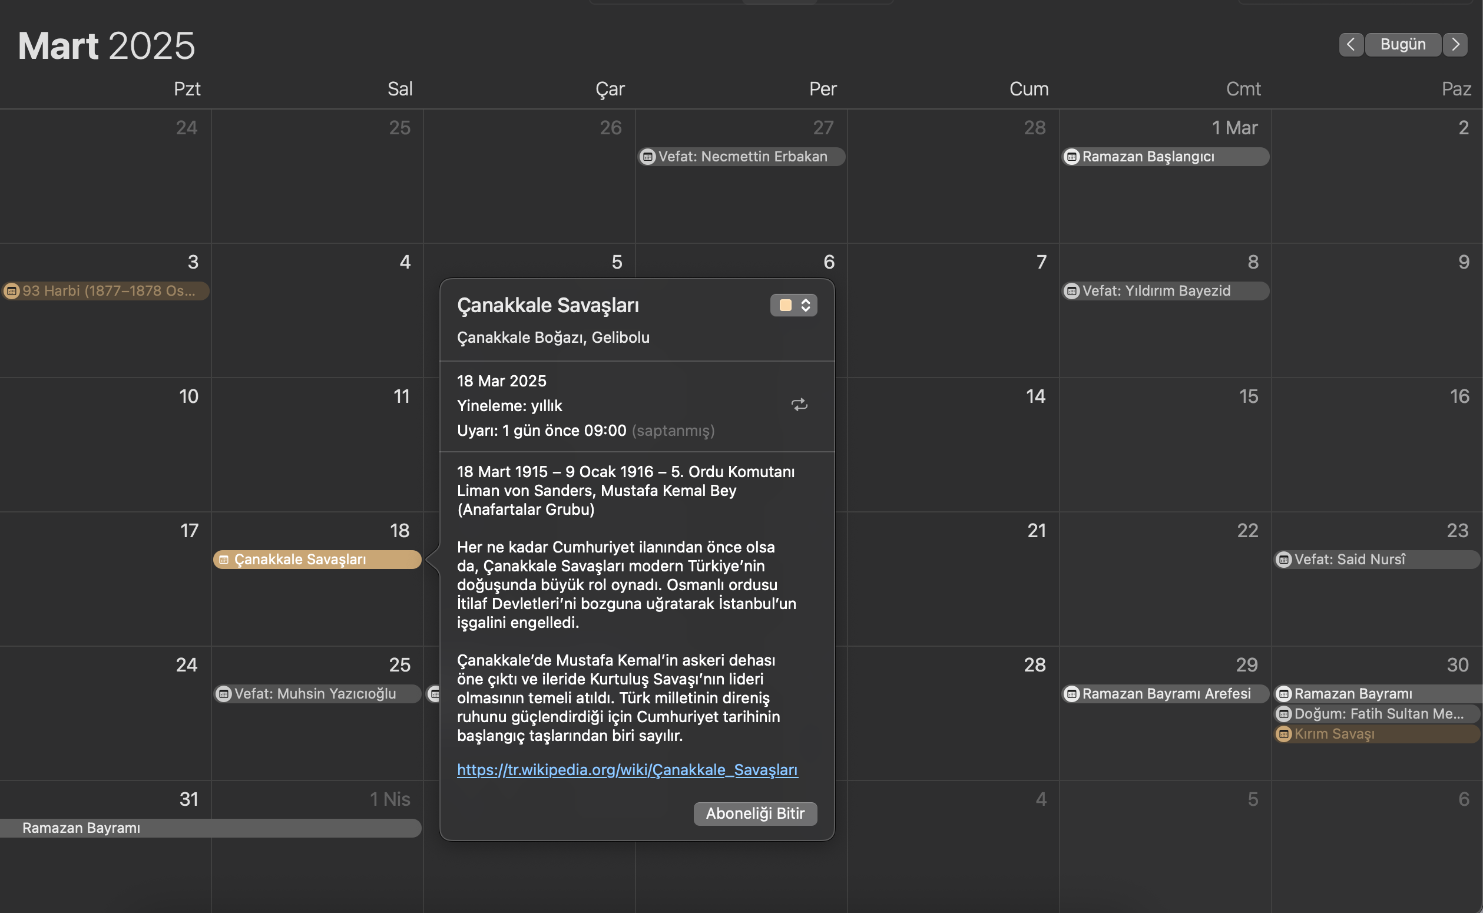This screenshot has width=1483, height=913.
Task: Click icon of 93 Harbi event
Action: tap(12, 291)
